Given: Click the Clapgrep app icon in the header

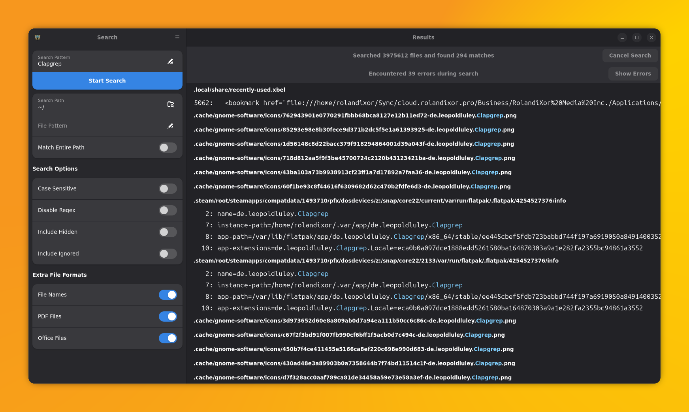Looking at the screenshot, I should click(38, 37).
